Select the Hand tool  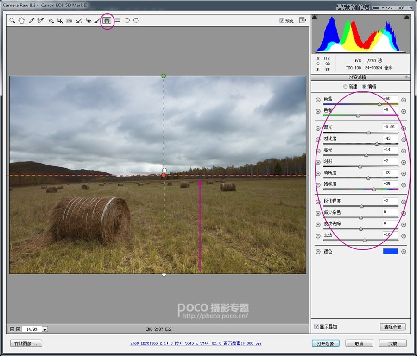click(x=21, y=20)
